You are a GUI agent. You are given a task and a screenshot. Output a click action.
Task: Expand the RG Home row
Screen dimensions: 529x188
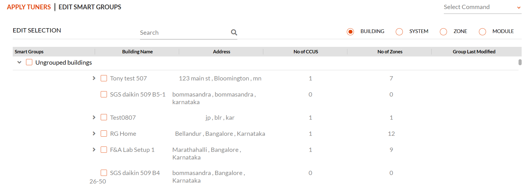coord(94,134)
